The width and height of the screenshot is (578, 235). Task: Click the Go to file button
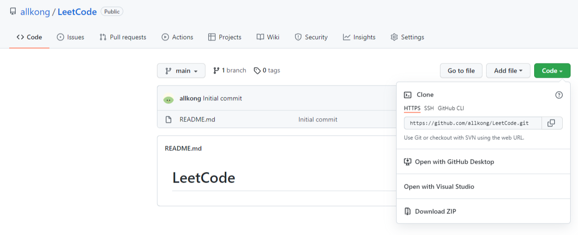(x=461, y=71)
